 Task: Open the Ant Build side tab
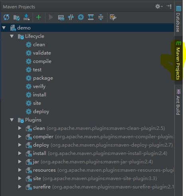point(178,102)
